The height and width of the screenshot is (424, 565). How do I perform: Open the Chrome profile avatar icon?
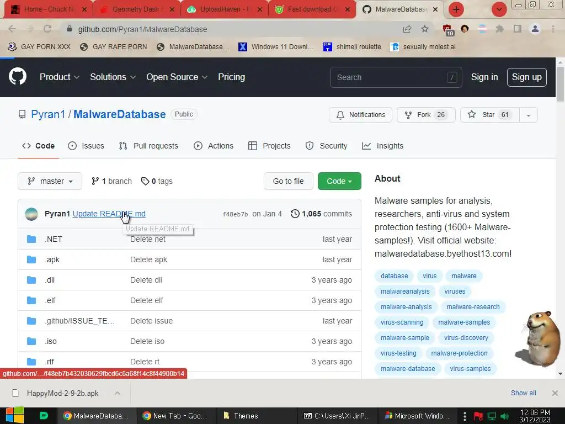(535, 29)
